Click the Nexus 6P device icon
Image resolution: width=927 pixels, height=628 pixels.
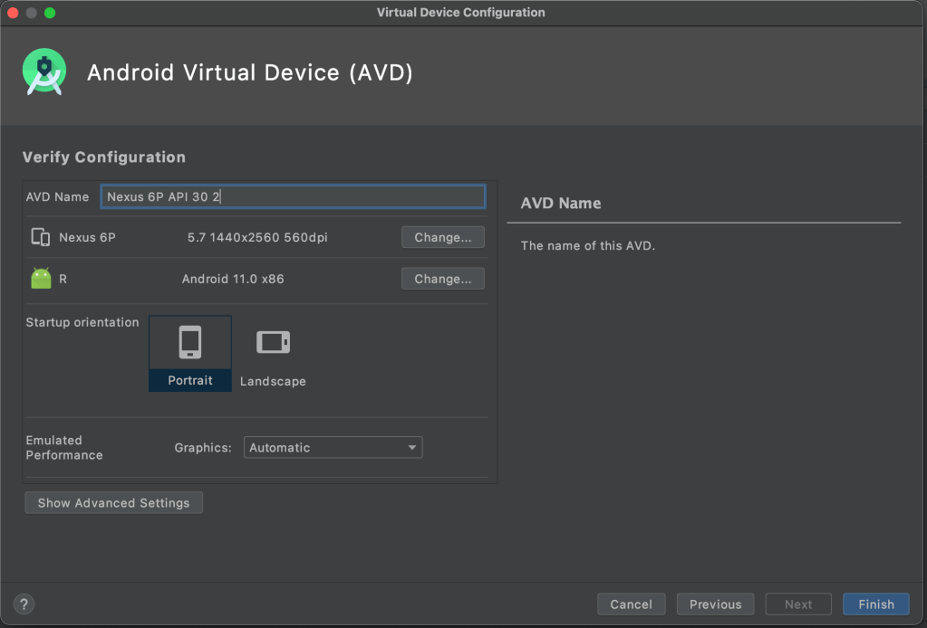41,238
